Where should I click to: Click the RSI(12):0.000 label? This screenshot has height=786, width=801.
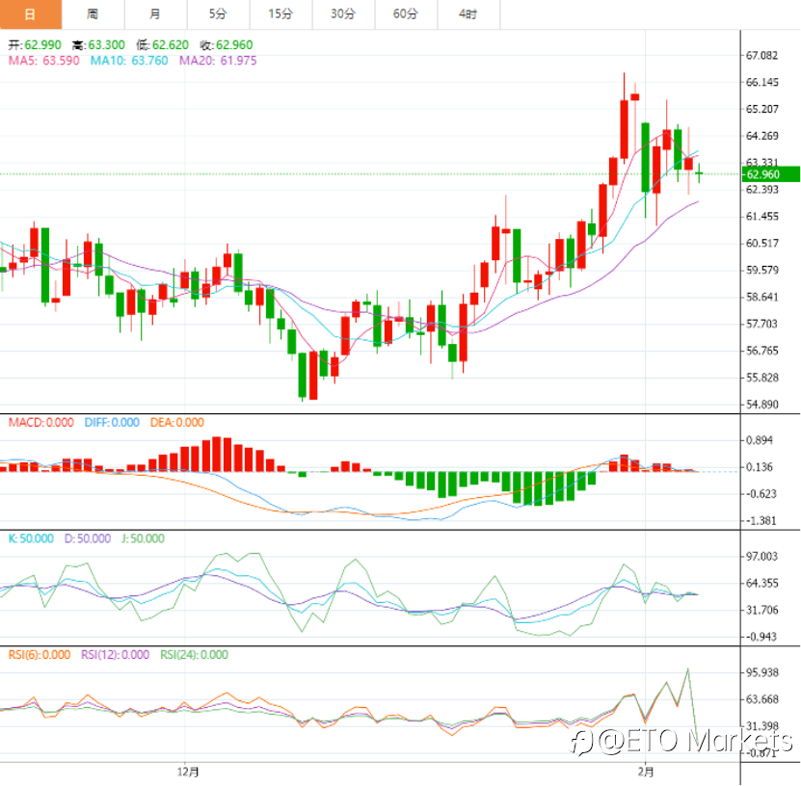point(116,655)
